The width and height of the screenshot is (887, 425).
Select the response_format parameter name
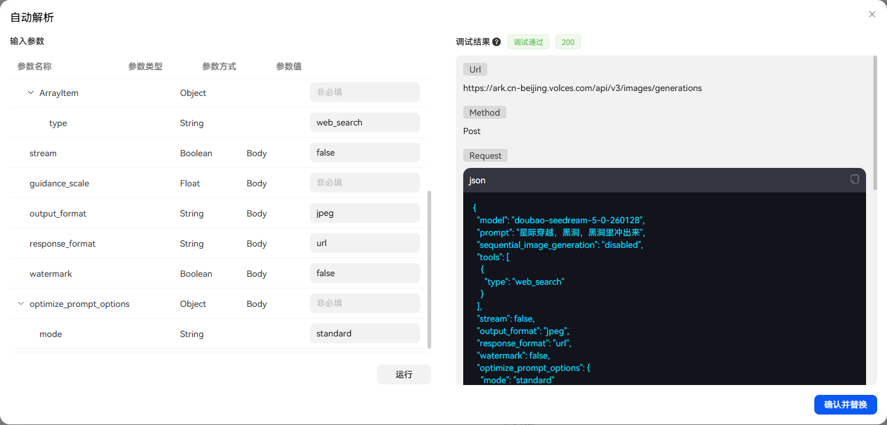point(63,244)
